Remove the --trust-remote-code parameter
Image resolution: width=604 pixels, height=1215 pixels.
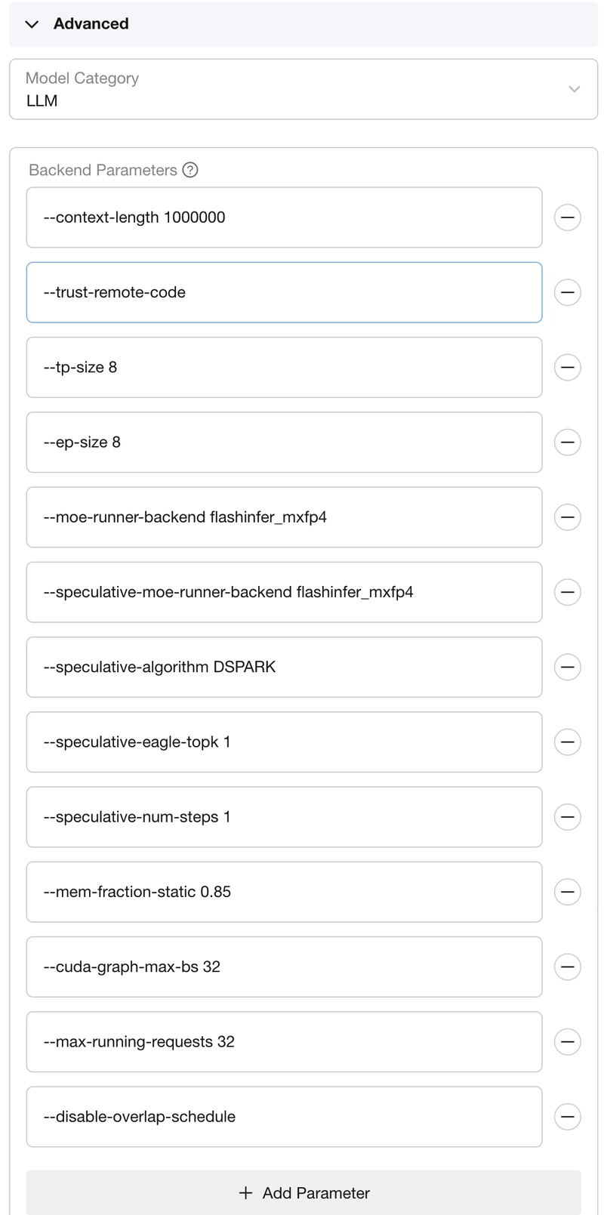(x=567, y=292)
